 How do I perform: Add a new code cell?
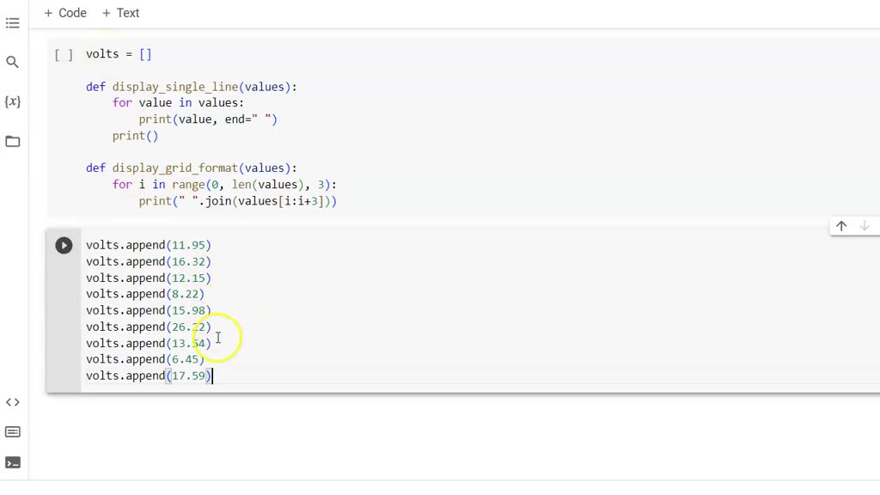tap(65, 13)
